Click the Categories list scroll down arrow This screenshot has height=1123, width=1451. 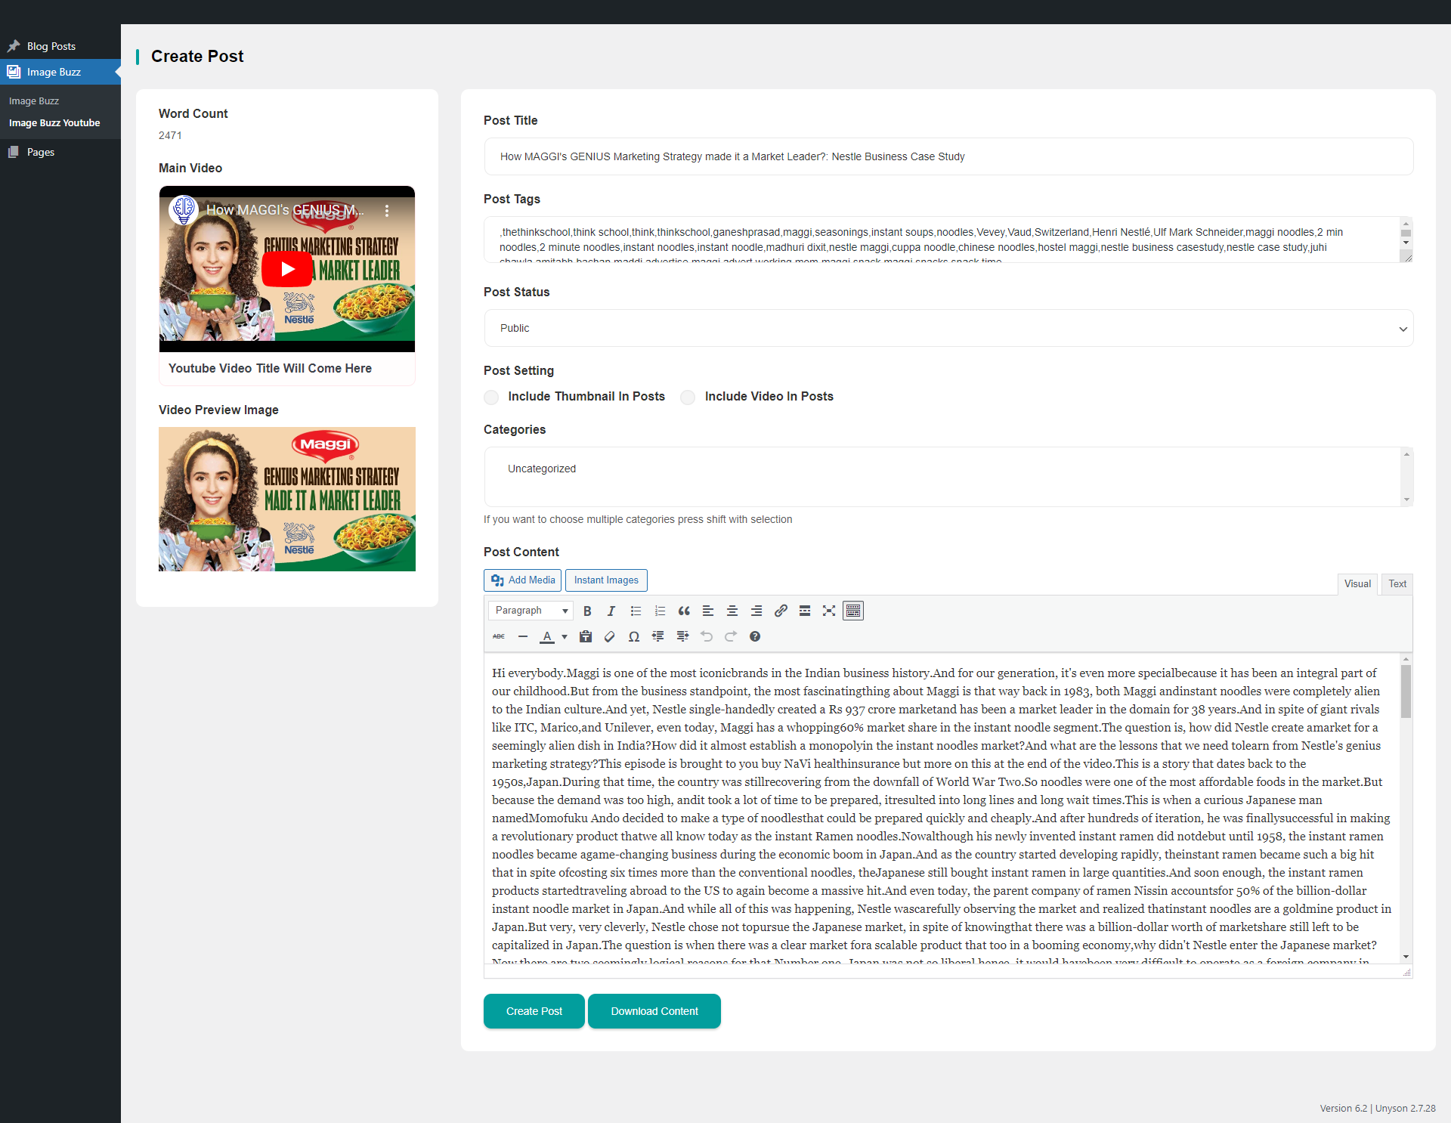pos(1406,499)
